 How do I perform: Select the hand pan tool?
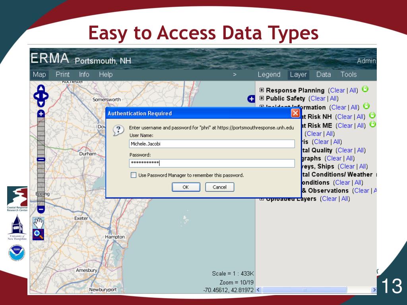pyautogui.click(x=39, y=223)
